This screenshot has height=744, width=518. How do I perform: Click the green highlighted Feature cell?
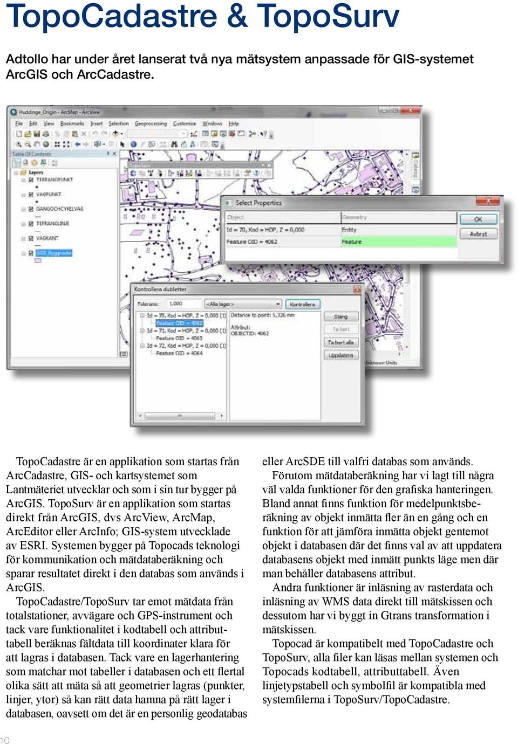pos(398,242)
